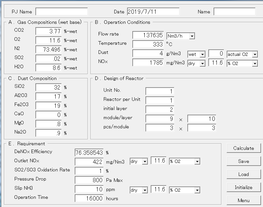Click the Load button
Viewport: 263px width, 207px height.
tap(243, 174)
